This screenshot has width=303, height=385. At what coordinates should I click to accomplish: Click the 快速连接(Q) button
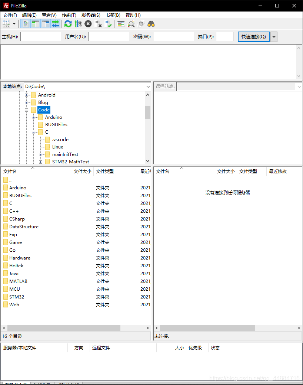pyautogui.click(x=254, y=37)
